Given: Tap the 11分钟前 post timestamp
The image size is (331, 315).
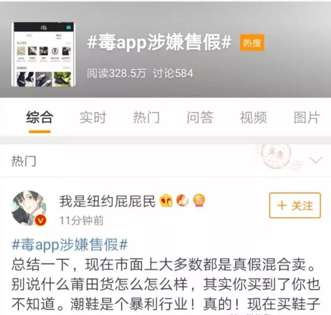Looking at the screenshot, I should point(82,220).
